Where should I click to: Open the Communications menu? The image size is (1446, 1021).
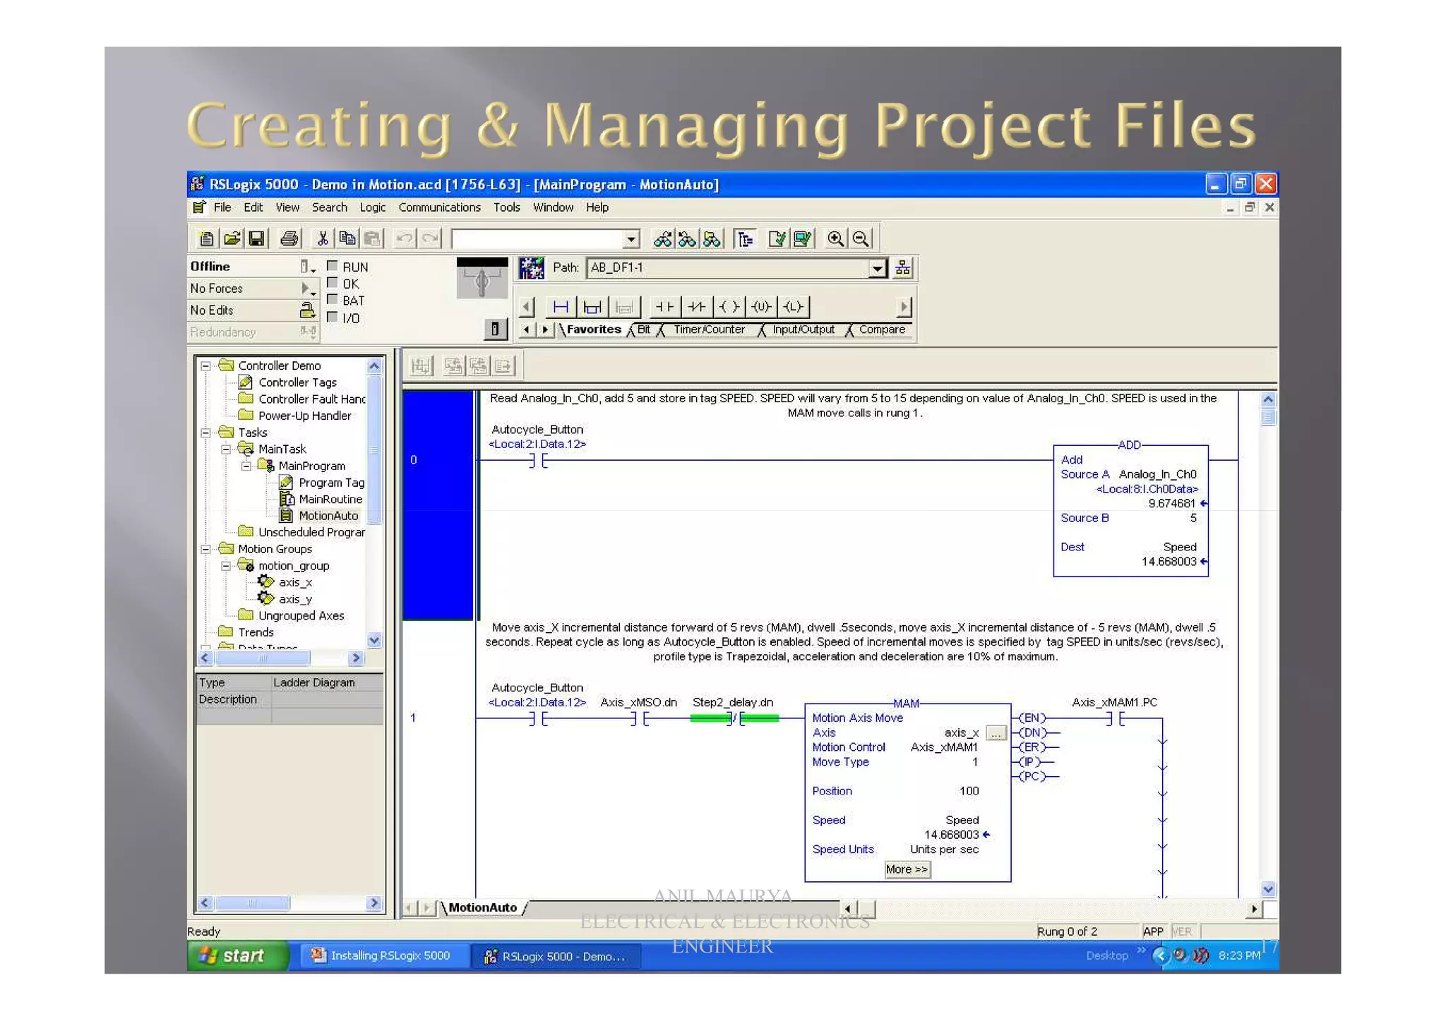click(439, 207)
